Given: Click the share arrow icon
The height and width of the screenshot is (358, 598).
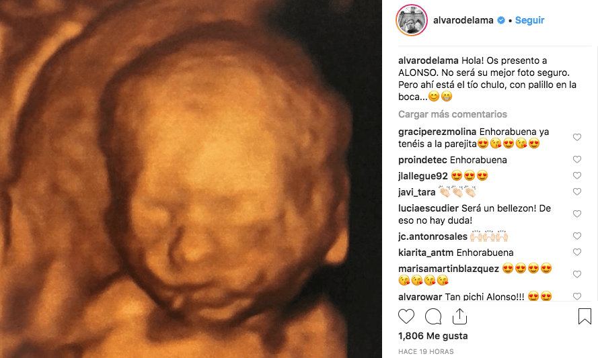Looking at the screenshot, I should point(459,316).
